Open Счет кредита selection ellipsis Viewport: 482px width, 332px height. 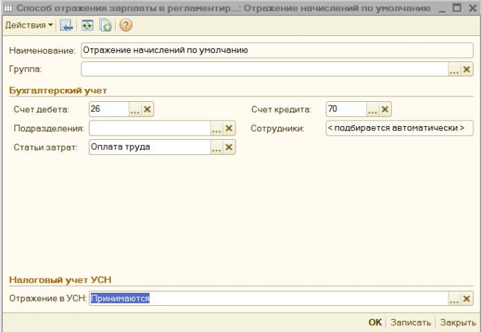(x=373, y=109)
